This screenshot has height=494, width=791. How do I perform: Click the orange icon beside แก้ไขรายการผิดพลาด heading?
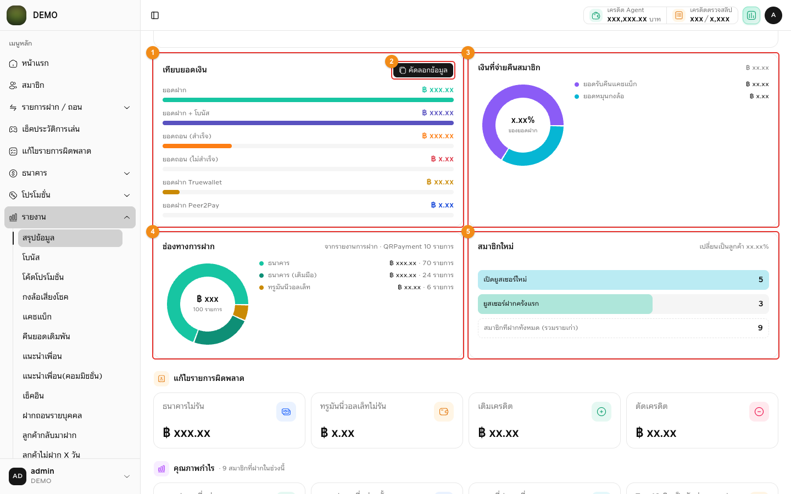point(161,379)
